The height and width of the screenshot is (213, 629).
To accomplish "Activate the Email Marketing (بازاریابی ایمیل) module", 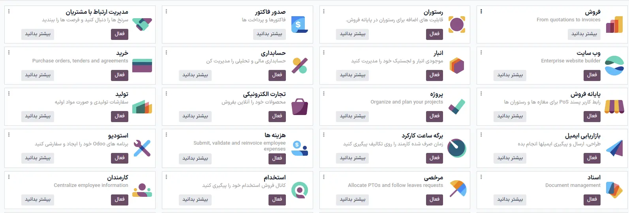I will tap(592, 158).
